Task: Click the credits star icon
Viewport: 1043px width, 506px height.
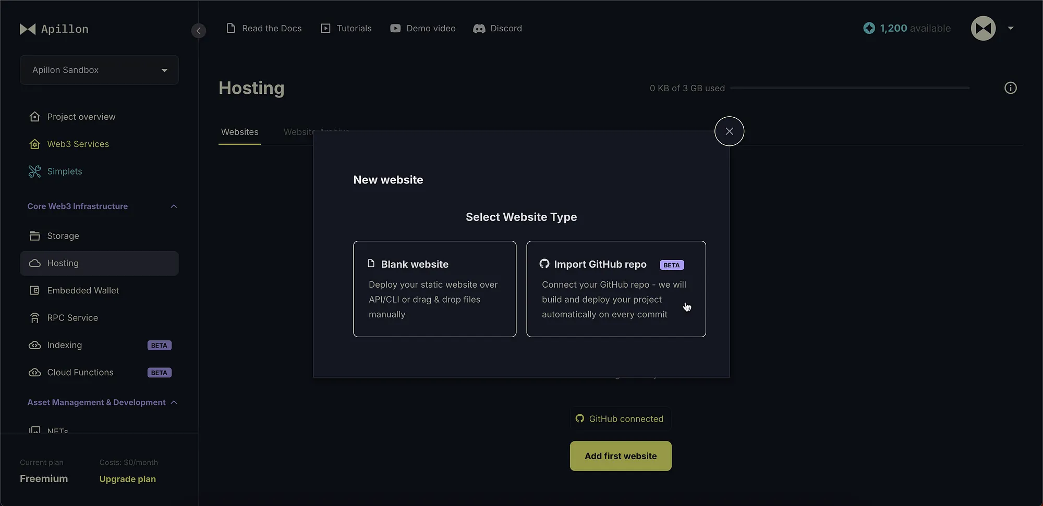Action: (x=869, y=28)
